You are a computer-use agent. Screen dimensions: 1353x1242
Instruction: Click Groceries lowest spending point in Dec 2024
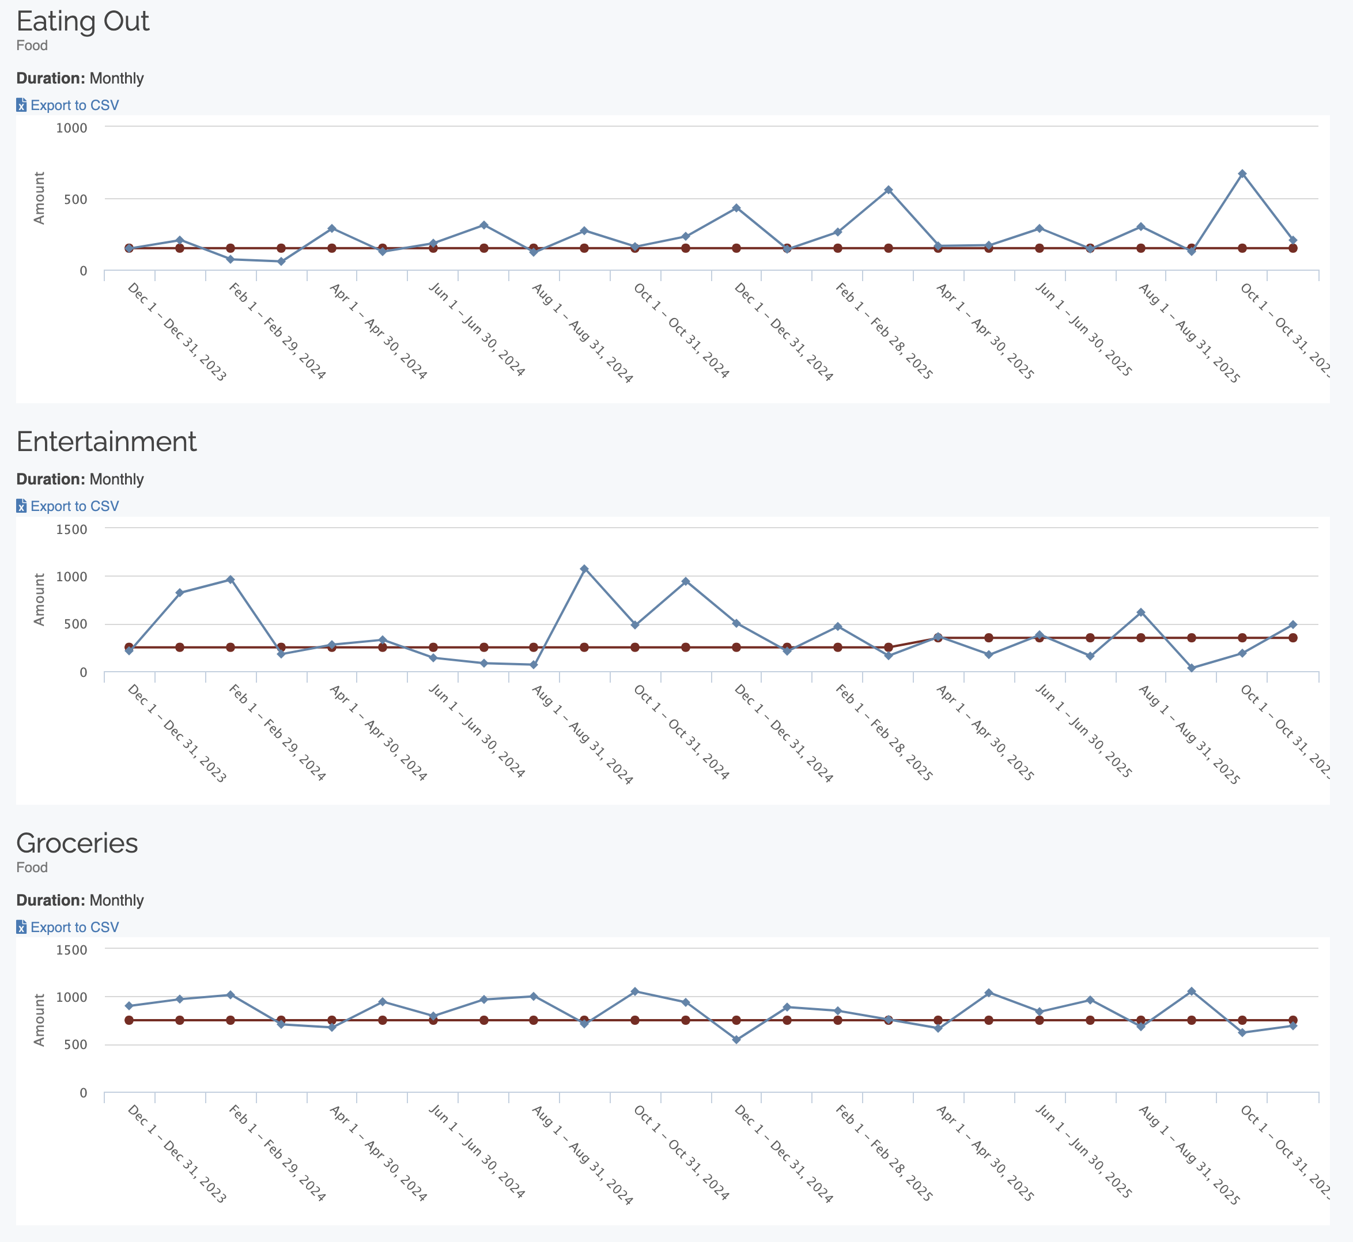click(736, 1040)
